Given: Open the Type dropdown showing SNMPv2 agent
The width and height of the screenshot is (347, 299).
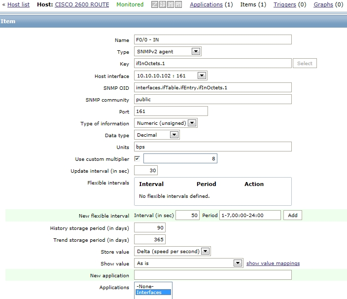Looking at the screenshot, I should click(x=168, y=52).
